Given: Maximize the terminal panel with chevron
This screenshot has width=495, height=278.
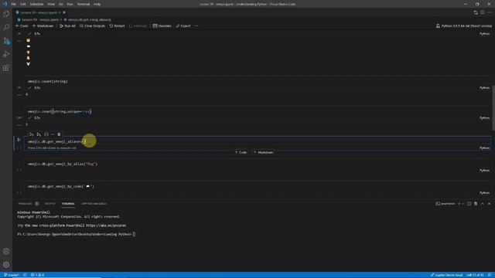Looking at the screenshot, I should click(483, 204).
